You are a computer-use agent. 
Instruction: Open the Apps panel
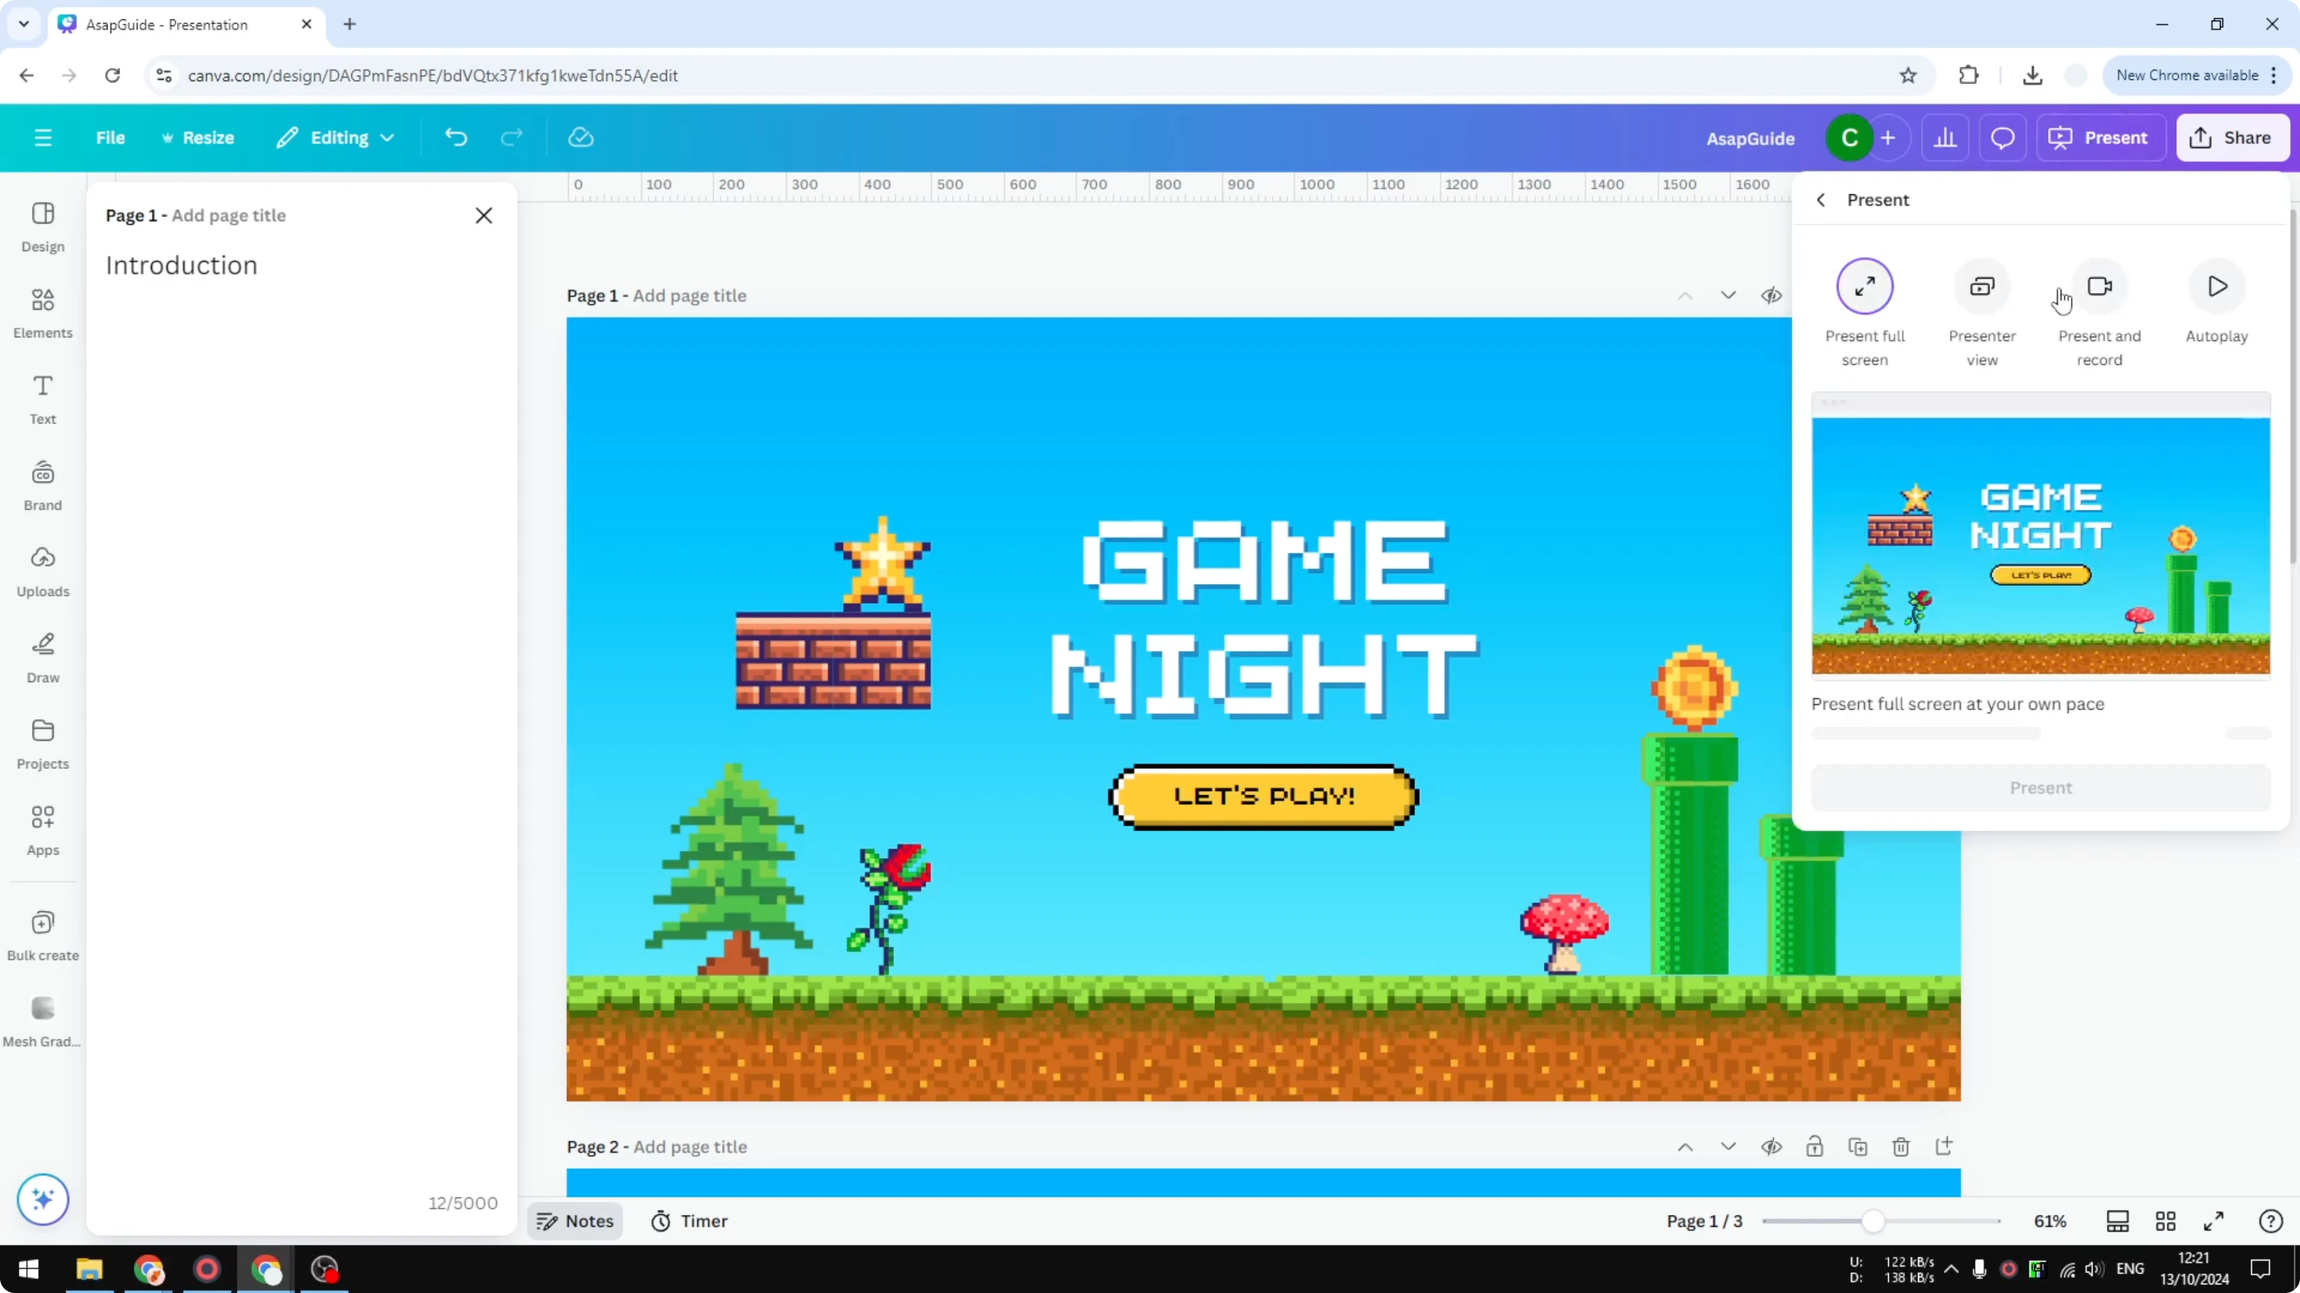pyautogui.click(x=43, y=831)
